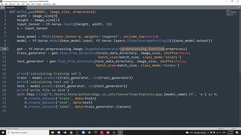Click flow_from_directory on line 11

(x=78, y=53)
